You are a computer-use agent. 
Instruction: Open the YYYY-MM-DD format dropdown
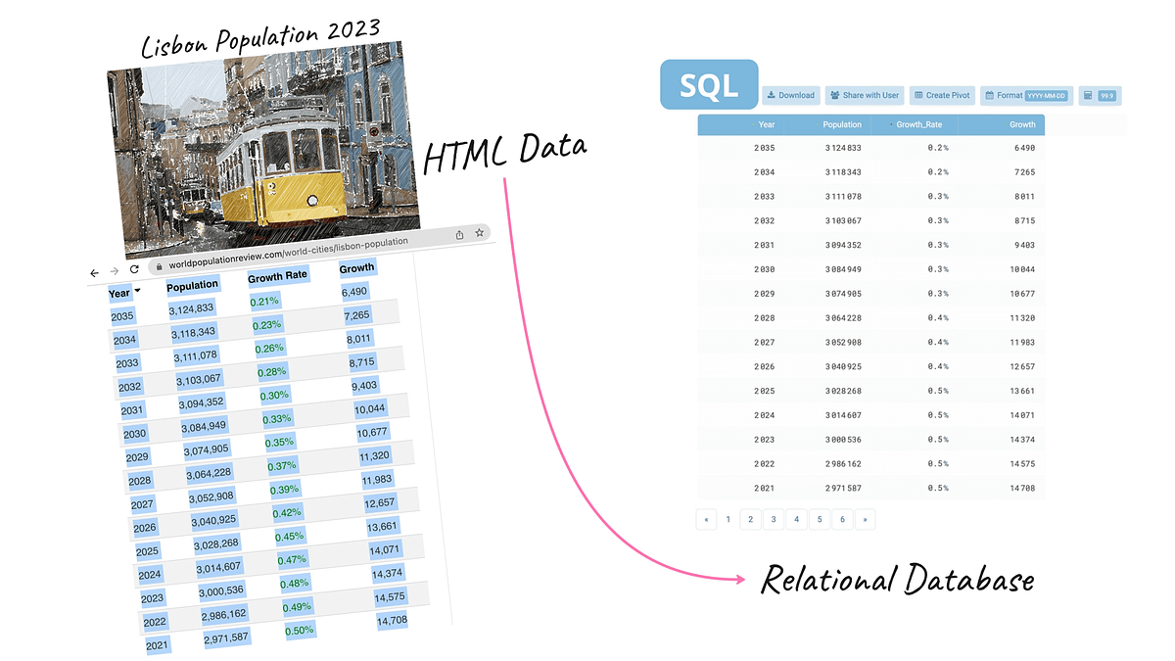click(x=1047, y=95)
